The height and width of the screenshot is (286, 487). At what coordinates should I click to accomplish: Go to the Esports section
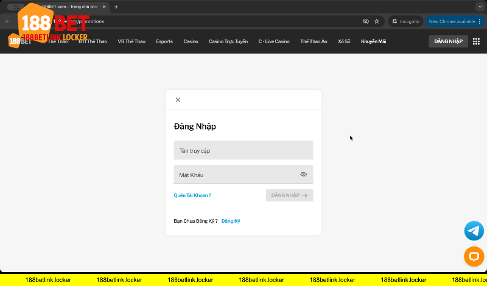[x=164, y=41]
